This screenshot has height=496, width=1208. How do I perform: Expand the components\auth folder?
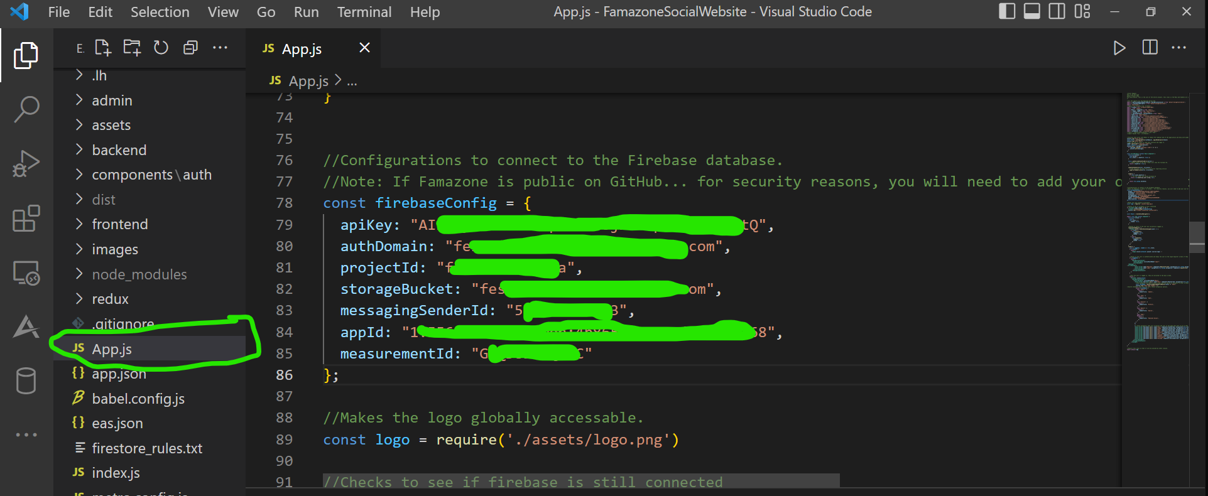(x=150, y=175)
